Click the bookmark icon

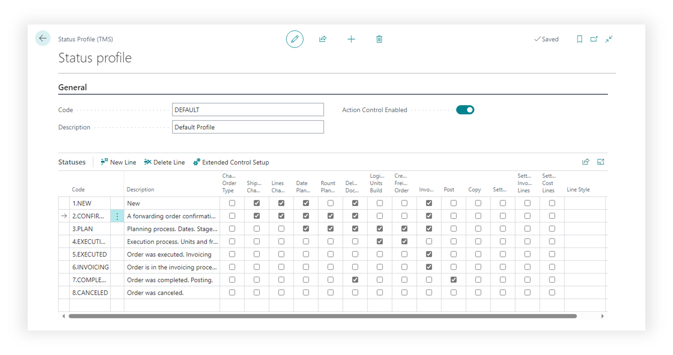(579, 39)
